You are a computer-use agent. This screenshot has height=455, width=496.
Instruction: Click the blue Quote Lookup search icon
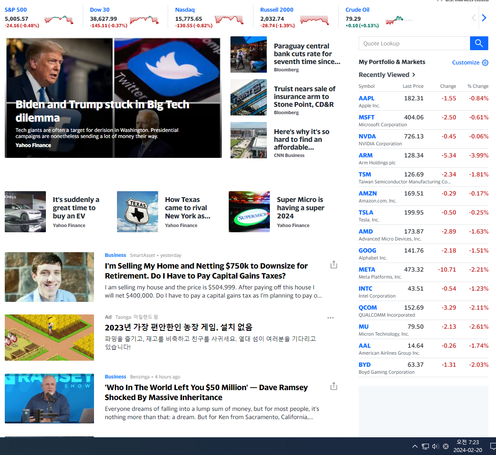click(x=479, y=43)
